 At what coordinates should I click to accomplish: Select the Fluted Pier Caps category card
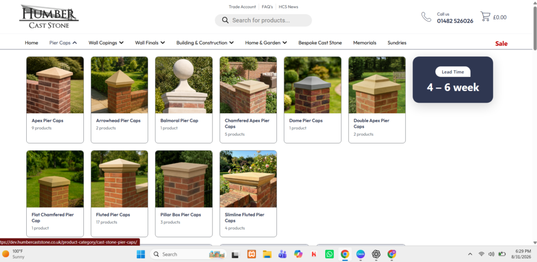119,193
